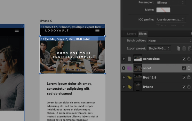Open the Resampler Bilinear dropdown
Screen dimensions: 192x121
coord(171,3)
